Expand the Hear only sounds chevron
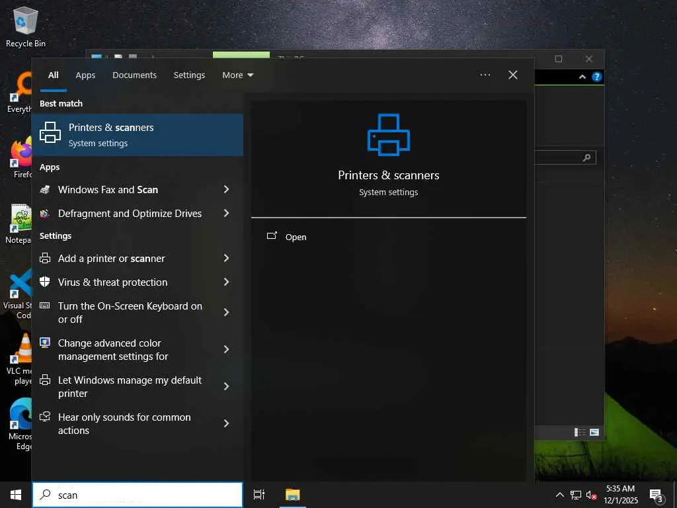 tap(226, 423)
